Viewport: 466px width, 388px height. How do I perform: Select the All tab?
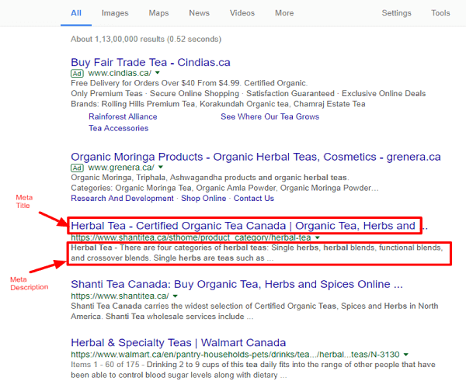pos(76,13)
